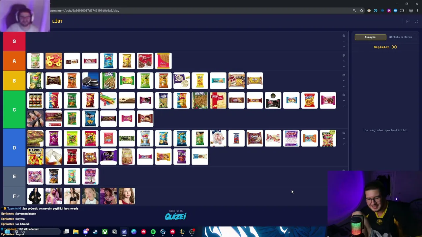The width and height of the screenshot is (422, 237).
Task: Click the yellow B tier label
Action: click(14, 81)
